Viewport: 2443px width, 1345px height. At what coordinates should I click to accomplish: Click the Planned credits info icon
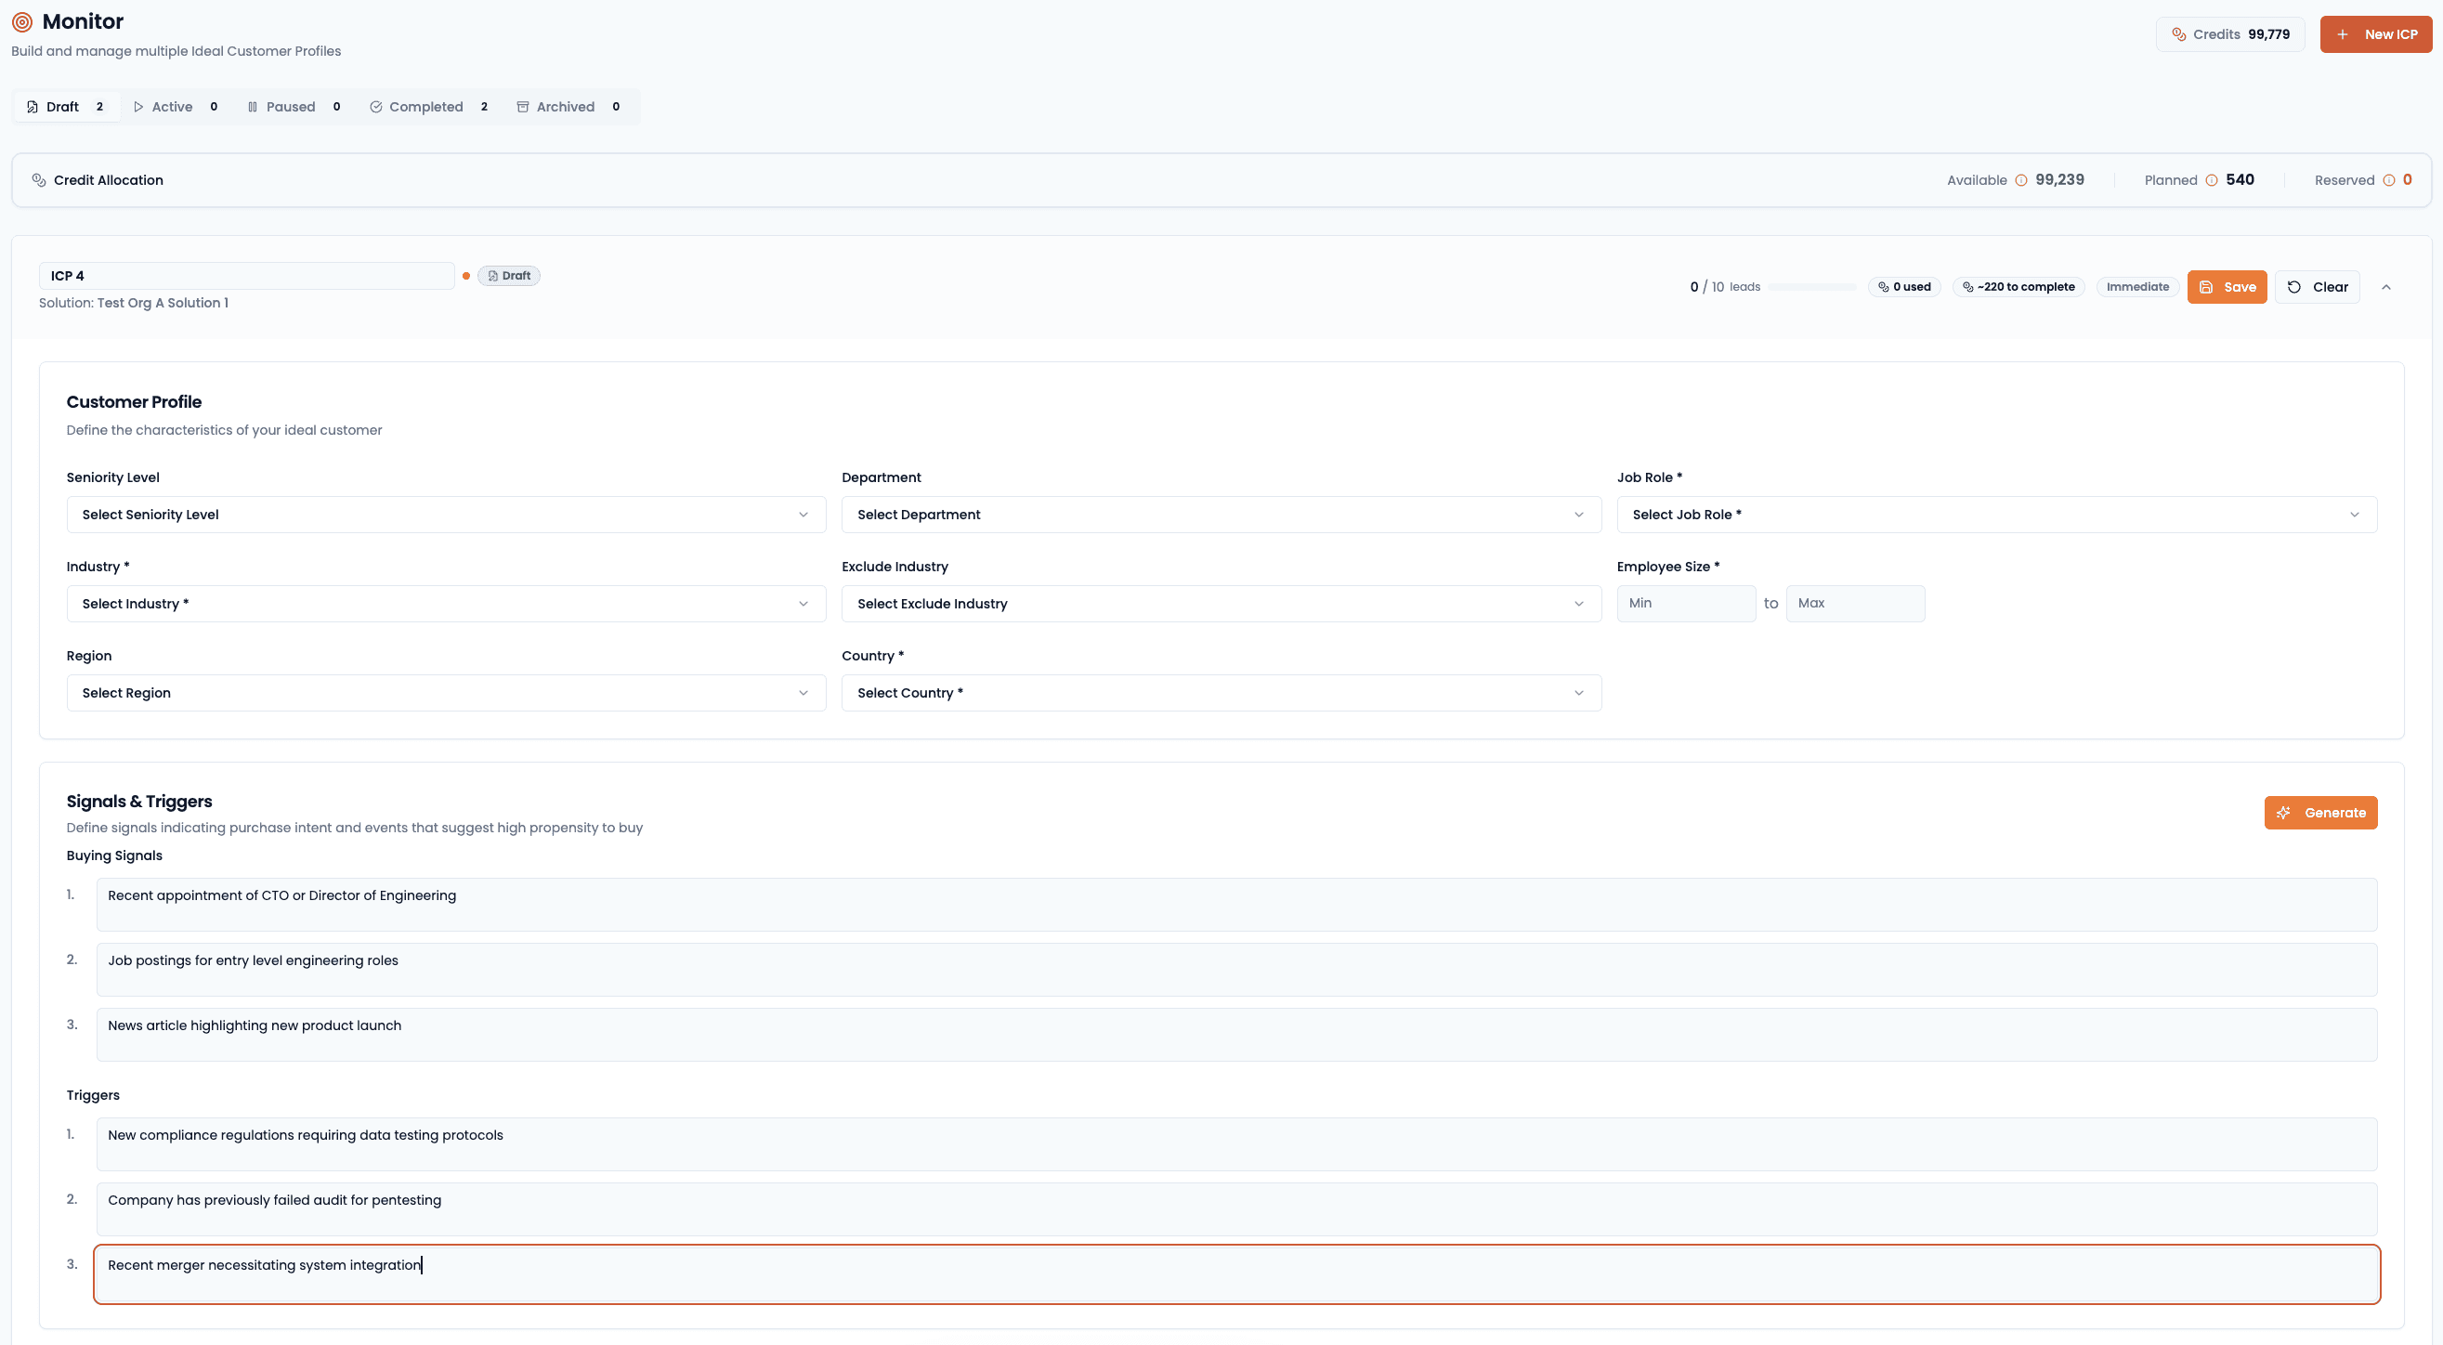[2212, 180]
